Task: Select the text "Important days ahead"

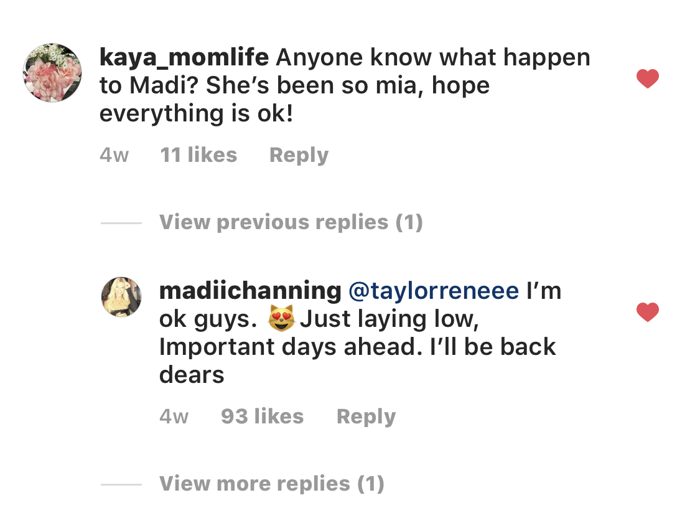Action: [x=290, y=347]
